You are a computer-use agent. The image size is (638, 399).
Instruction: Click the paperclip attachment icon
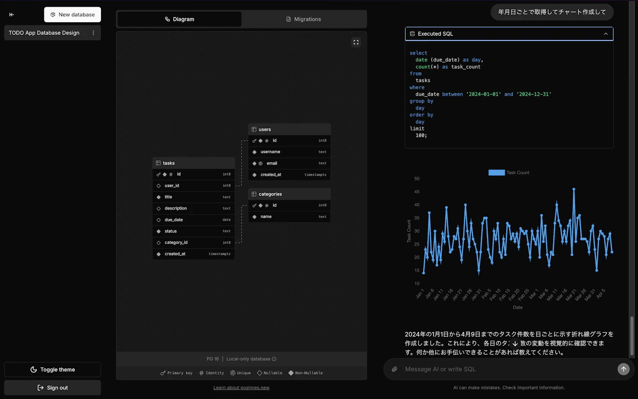click(394, 369)
